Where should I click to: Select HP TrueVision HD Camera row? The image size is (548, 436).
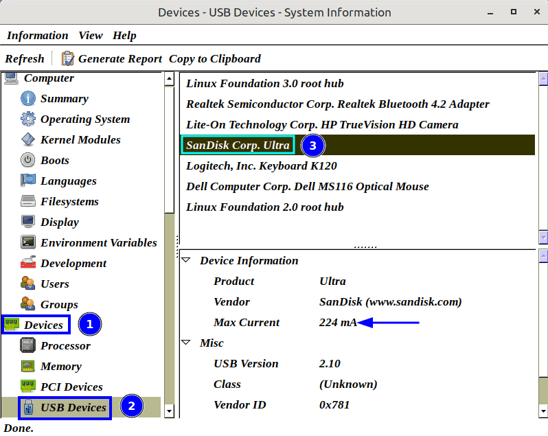[357, 125]
